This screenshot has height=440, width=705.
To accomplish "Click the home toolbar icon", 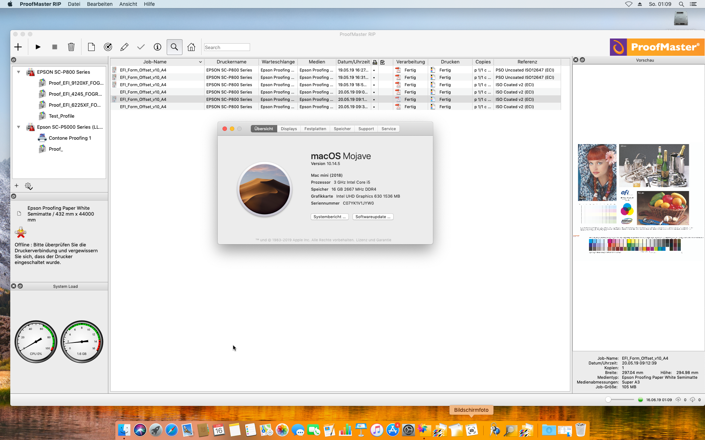I will coord(191,47).
